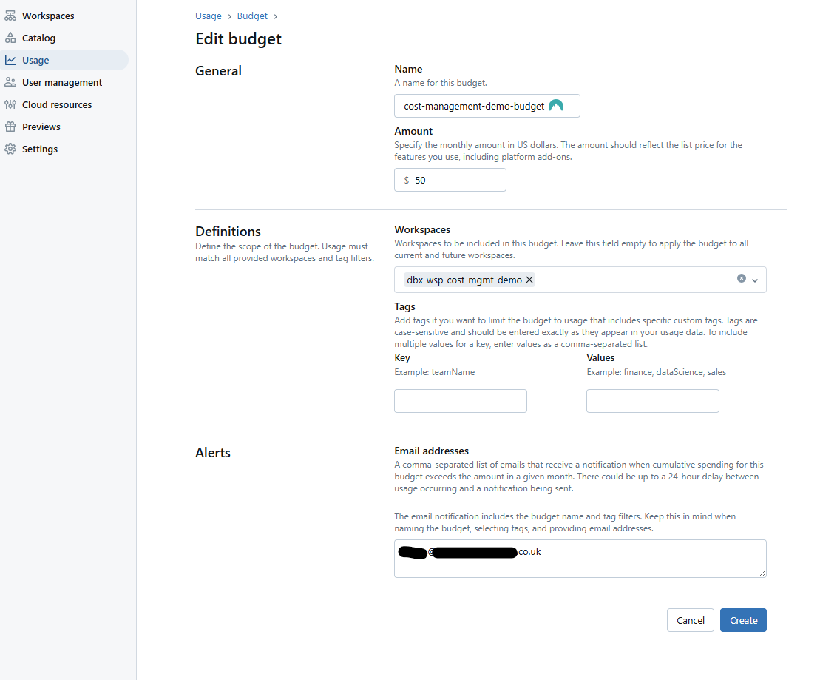Screen dimensions: 820x680
Task: Click the User management sidebar icon
Action: tap(10, 82)
